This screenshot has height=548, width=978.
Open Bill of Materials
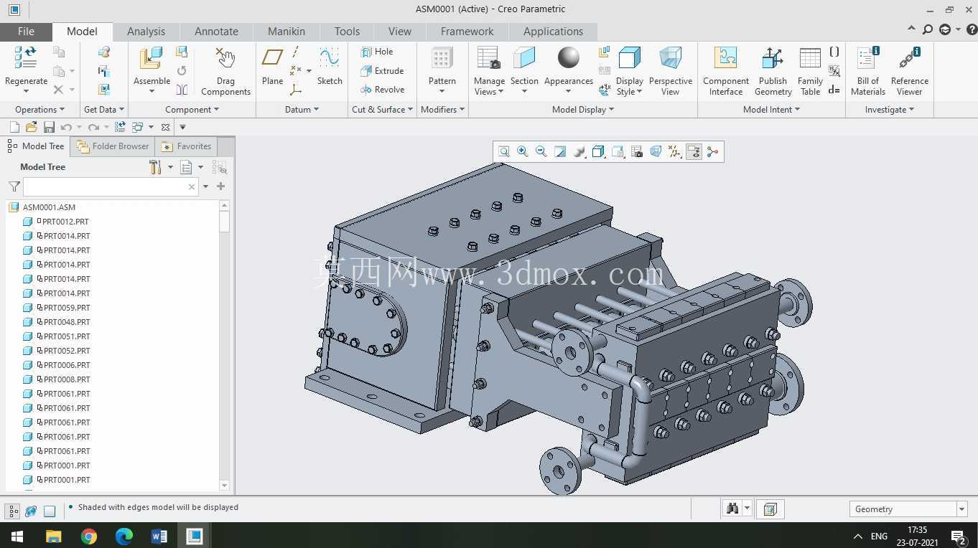[x=868, y=59]
